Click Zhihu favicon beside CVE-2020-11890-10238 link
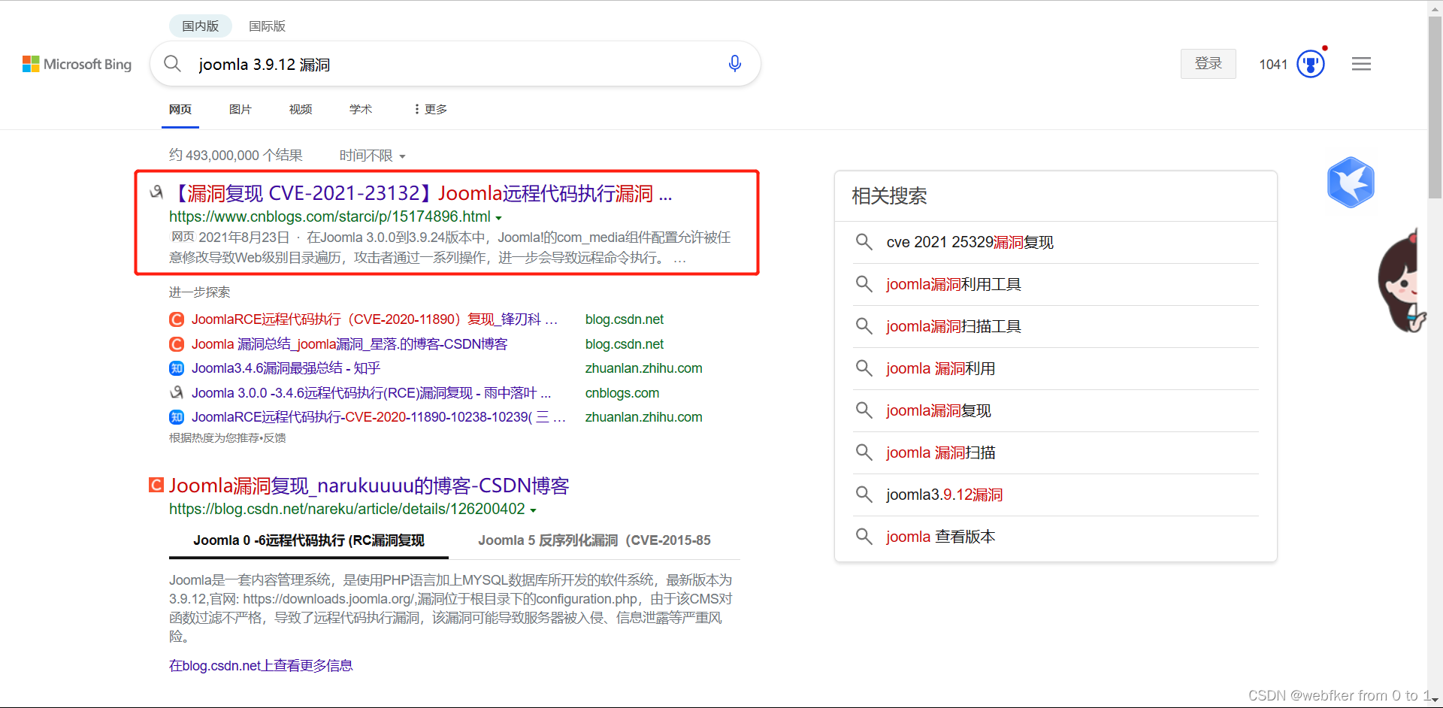 pos(177,417)
